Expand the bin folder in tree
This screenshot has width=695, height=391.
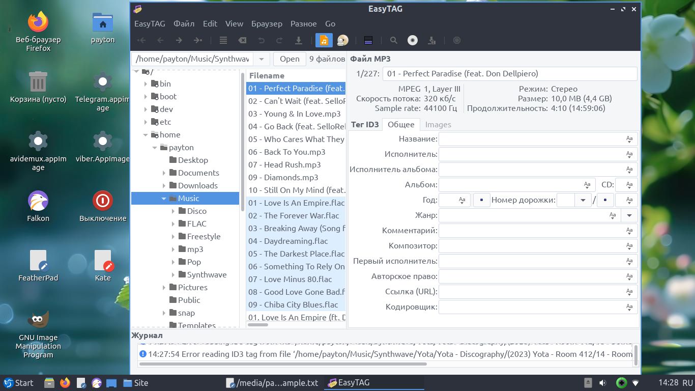(x=146, y=83)
